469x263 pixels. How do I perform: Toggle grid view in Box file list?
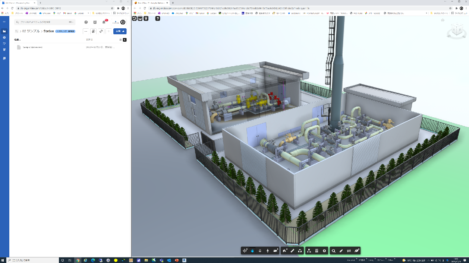(120, 39)
